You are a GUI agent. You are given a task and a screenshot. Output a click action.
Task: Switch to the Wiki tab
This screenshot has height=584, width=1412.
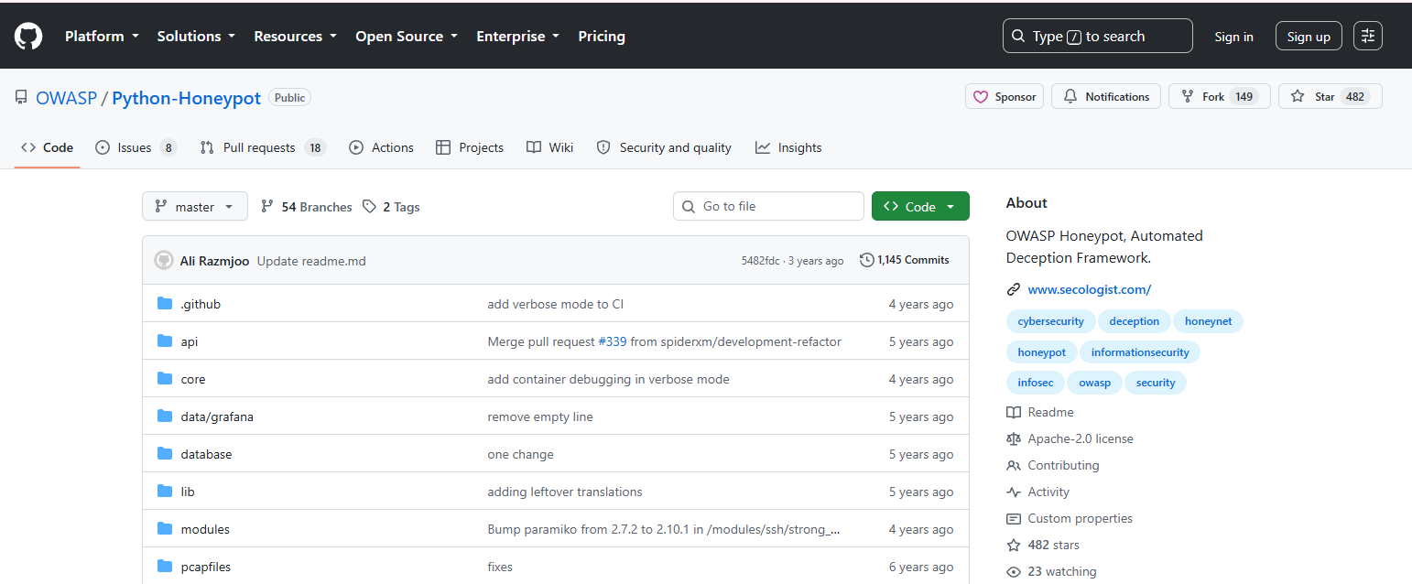coord(550,147)
